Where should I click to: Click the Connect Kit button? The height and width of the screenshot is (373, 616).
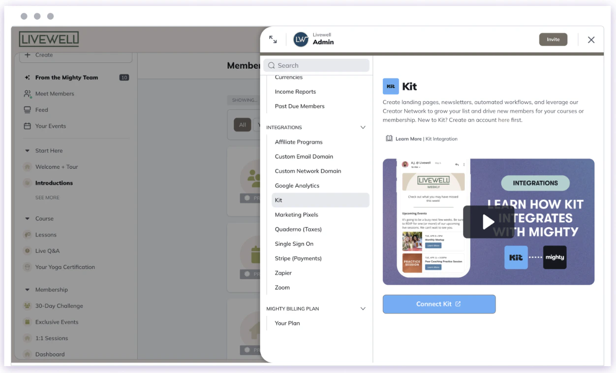click(x=439, y=304)
